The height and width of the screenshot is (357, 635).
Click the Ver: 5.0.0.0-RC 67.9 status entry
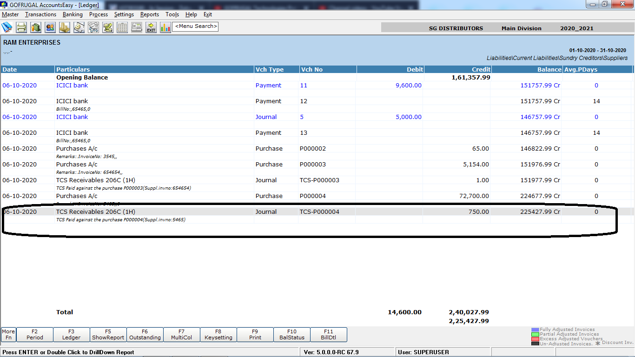tap(331, 352)
